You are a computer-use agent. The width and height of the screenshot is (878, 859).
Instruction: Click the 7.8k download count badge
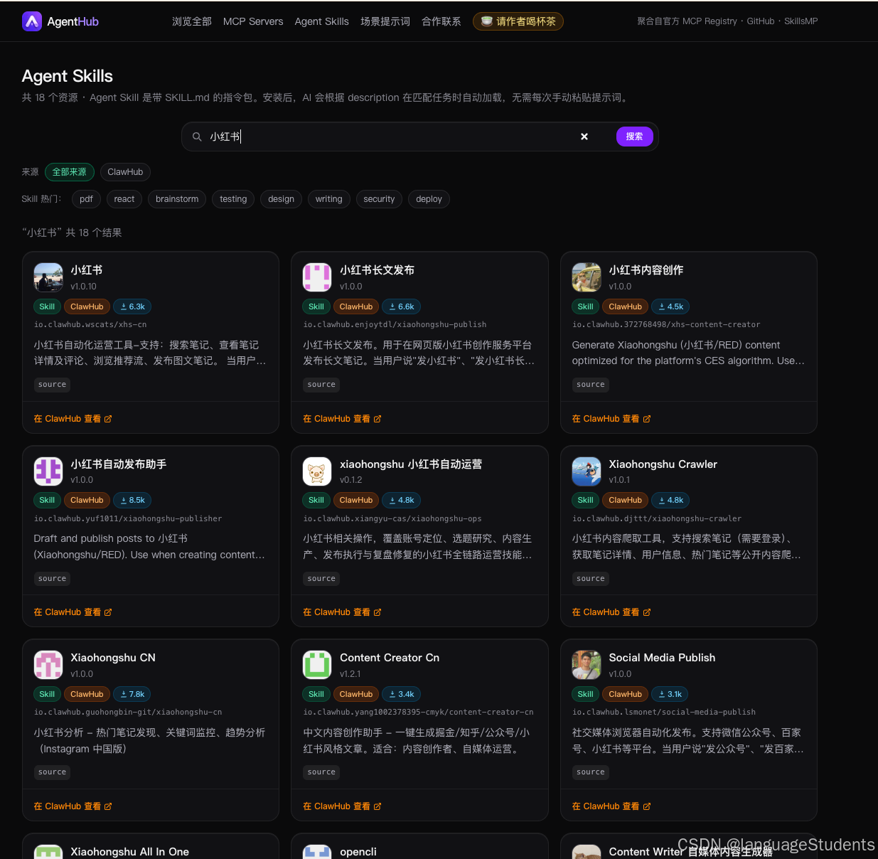point(132,694)
